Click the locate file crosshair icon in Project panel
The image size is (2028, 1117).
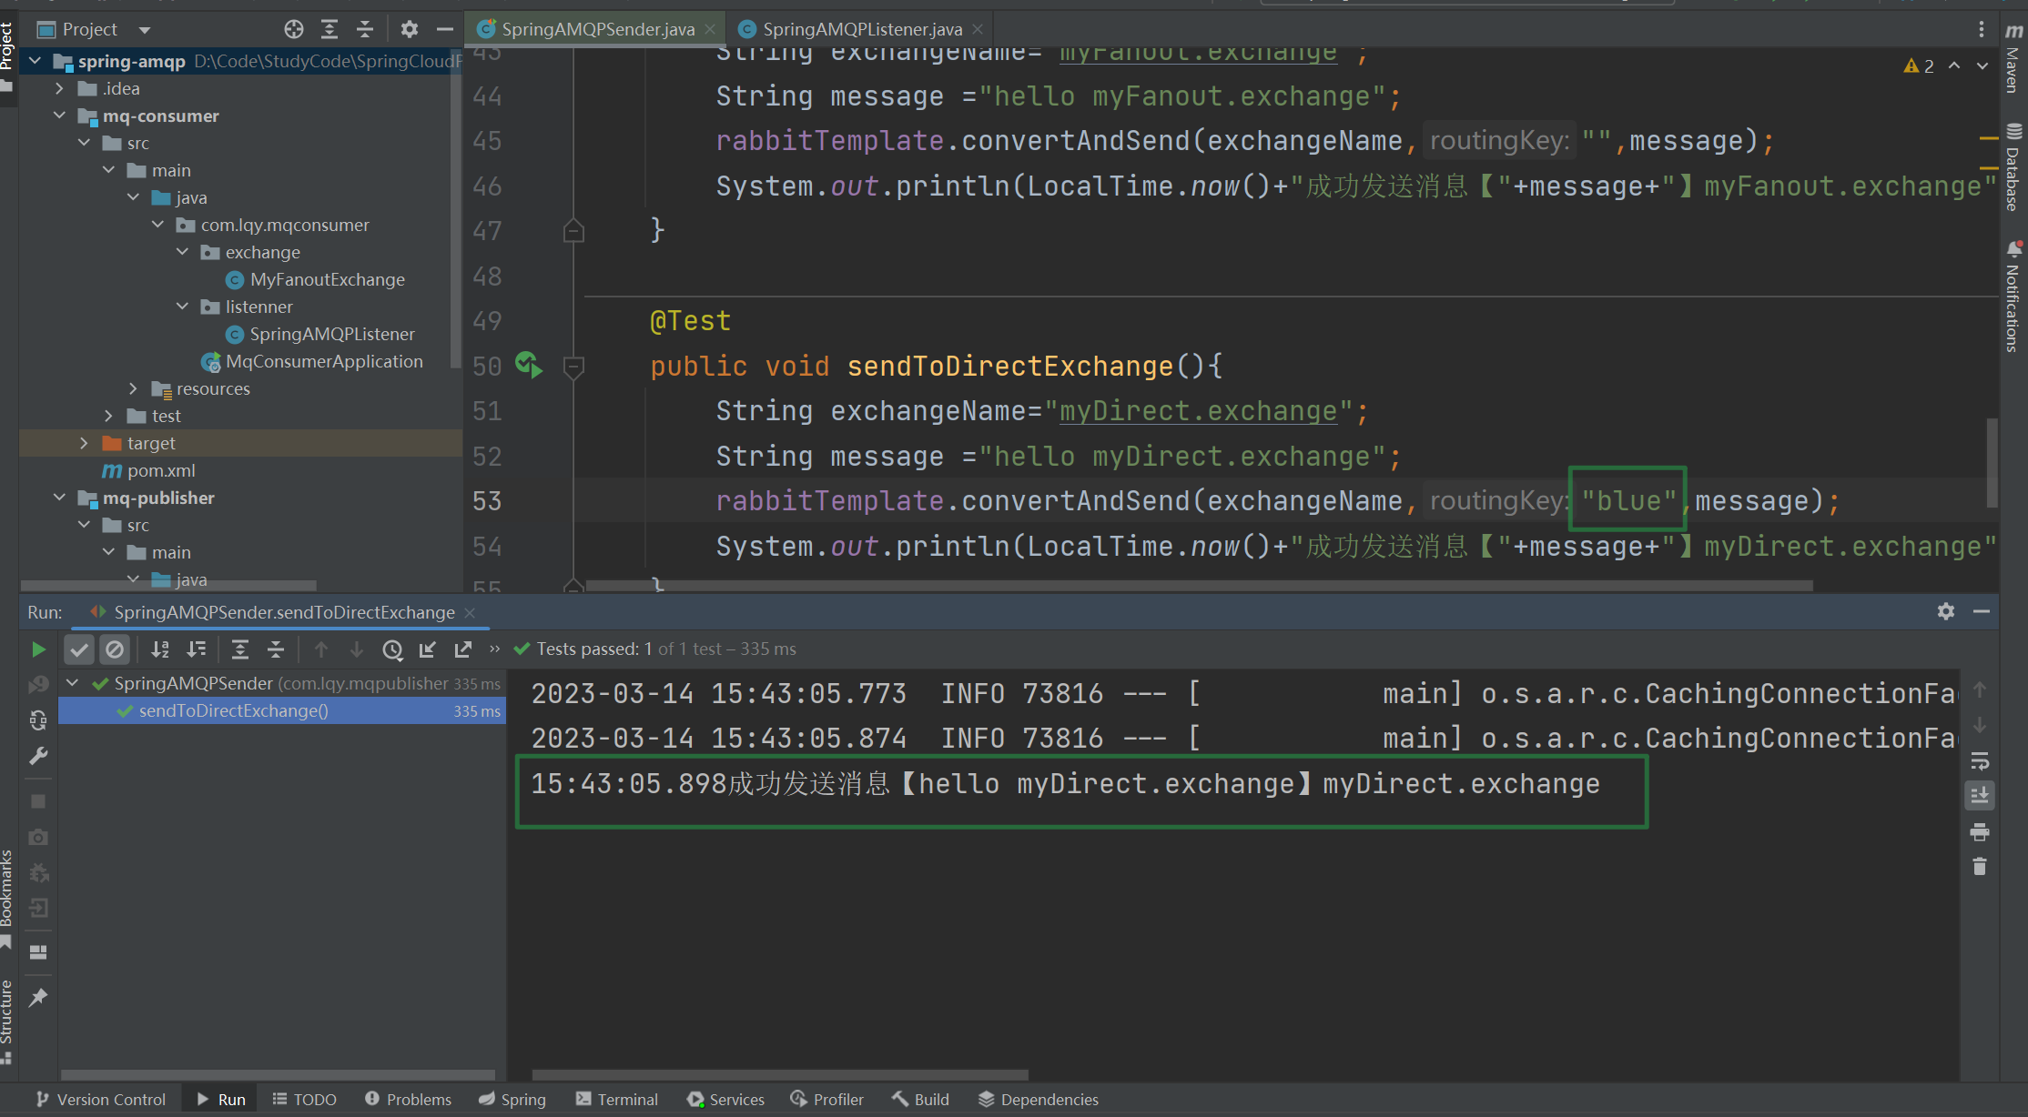point(293,29)
